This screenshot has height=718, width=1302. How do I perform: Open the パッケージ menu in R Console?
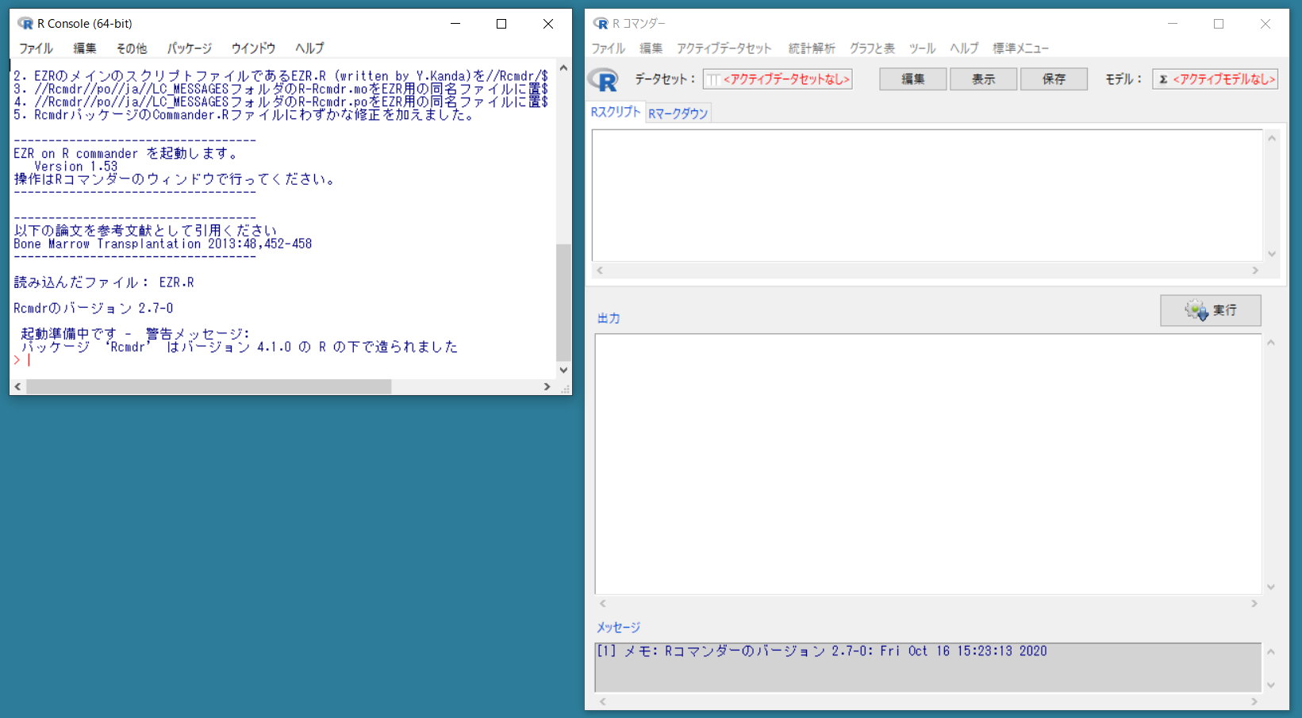point(188,48)
